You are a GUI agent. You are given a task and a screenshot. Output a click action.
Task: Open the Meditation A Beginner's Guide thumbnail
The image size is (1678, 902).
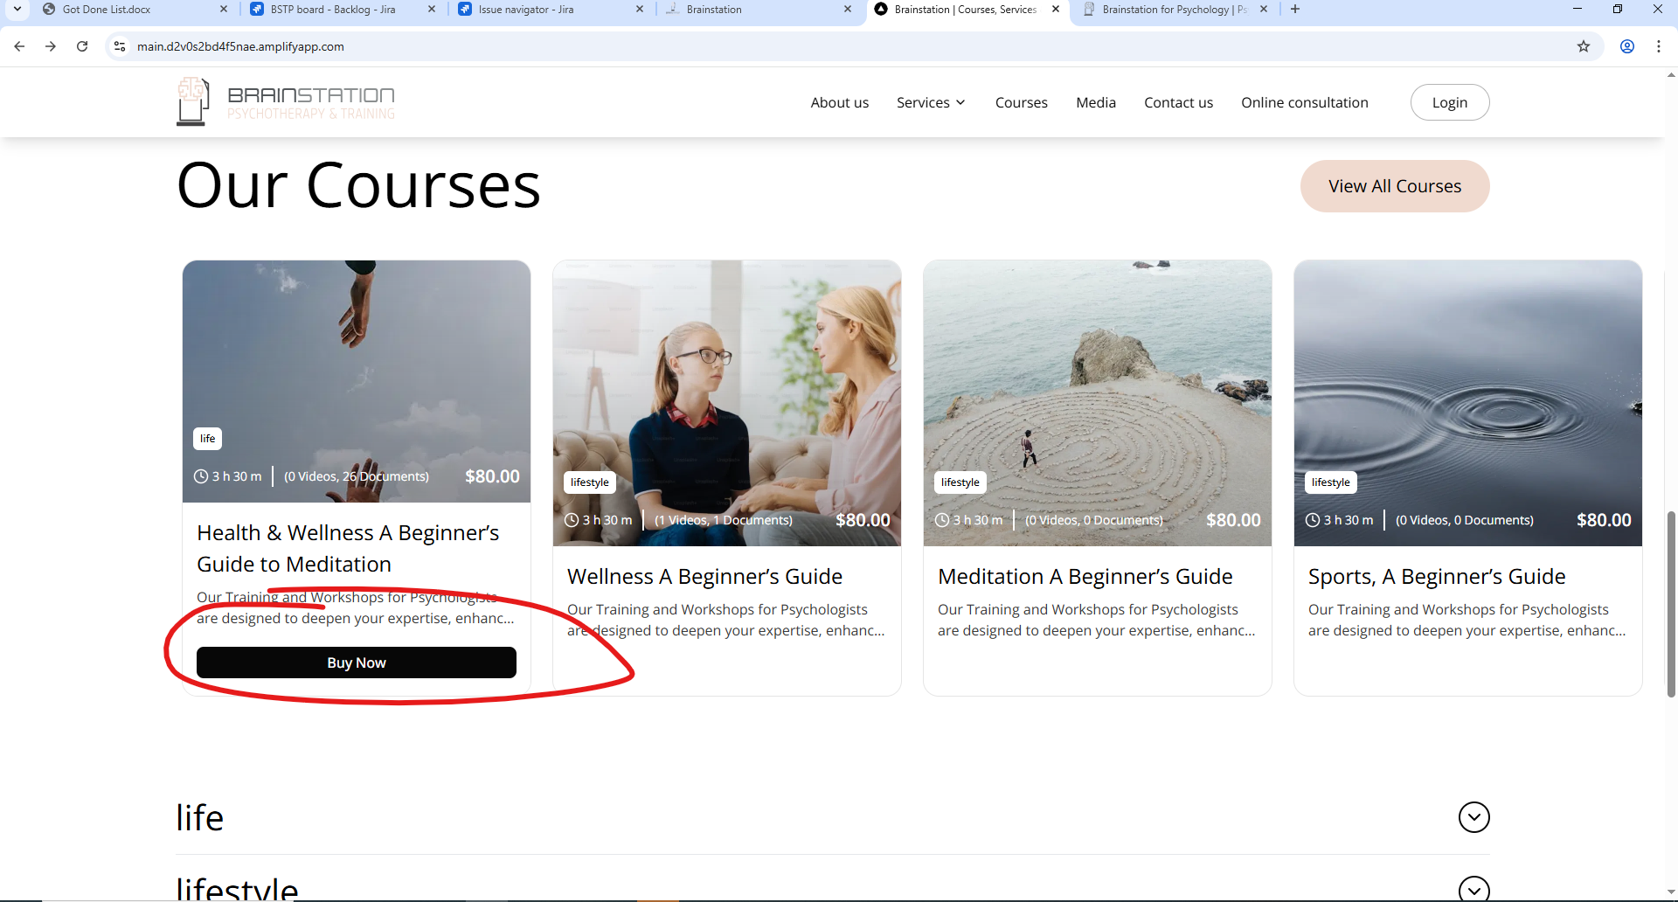point(1097,385)
